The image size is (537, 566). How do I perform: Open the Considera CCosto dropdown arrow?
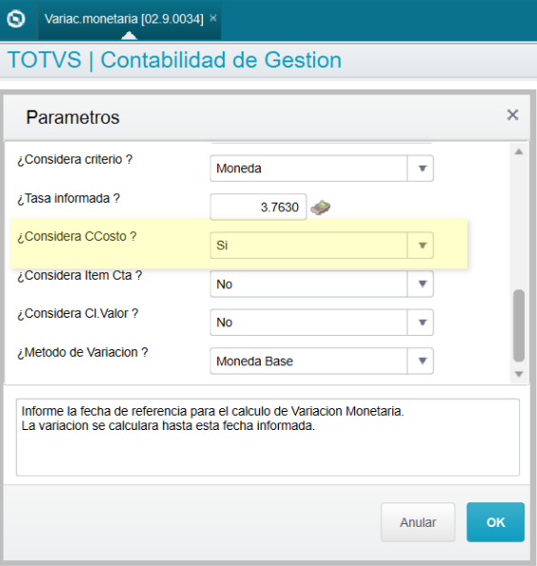pos(421,245)
